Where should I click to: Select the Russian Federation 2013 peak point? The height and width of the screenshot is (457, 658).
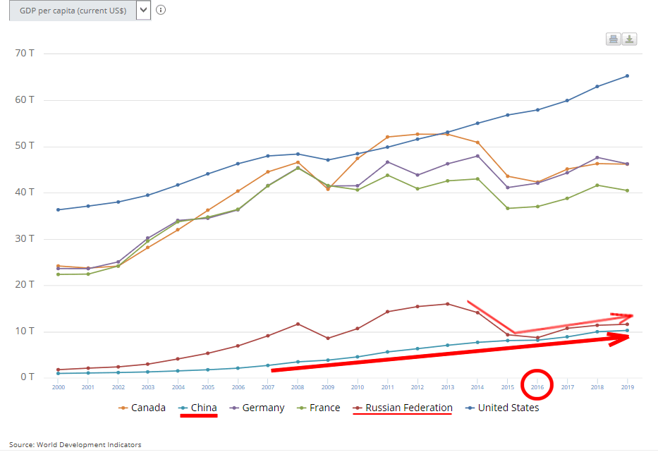click(447, 304)
